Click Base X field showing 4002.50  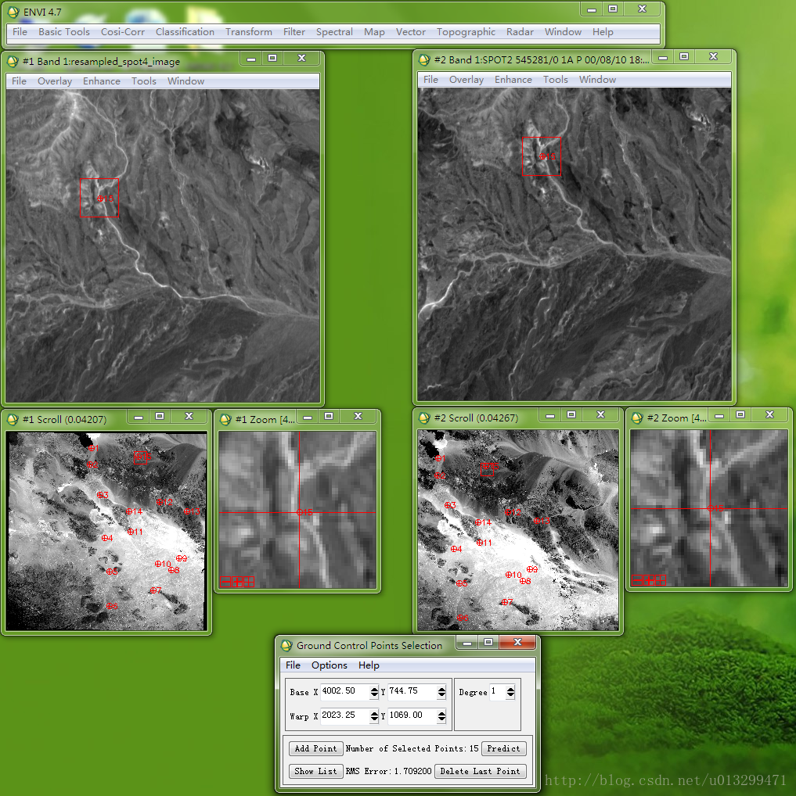[x=345, y=691]
